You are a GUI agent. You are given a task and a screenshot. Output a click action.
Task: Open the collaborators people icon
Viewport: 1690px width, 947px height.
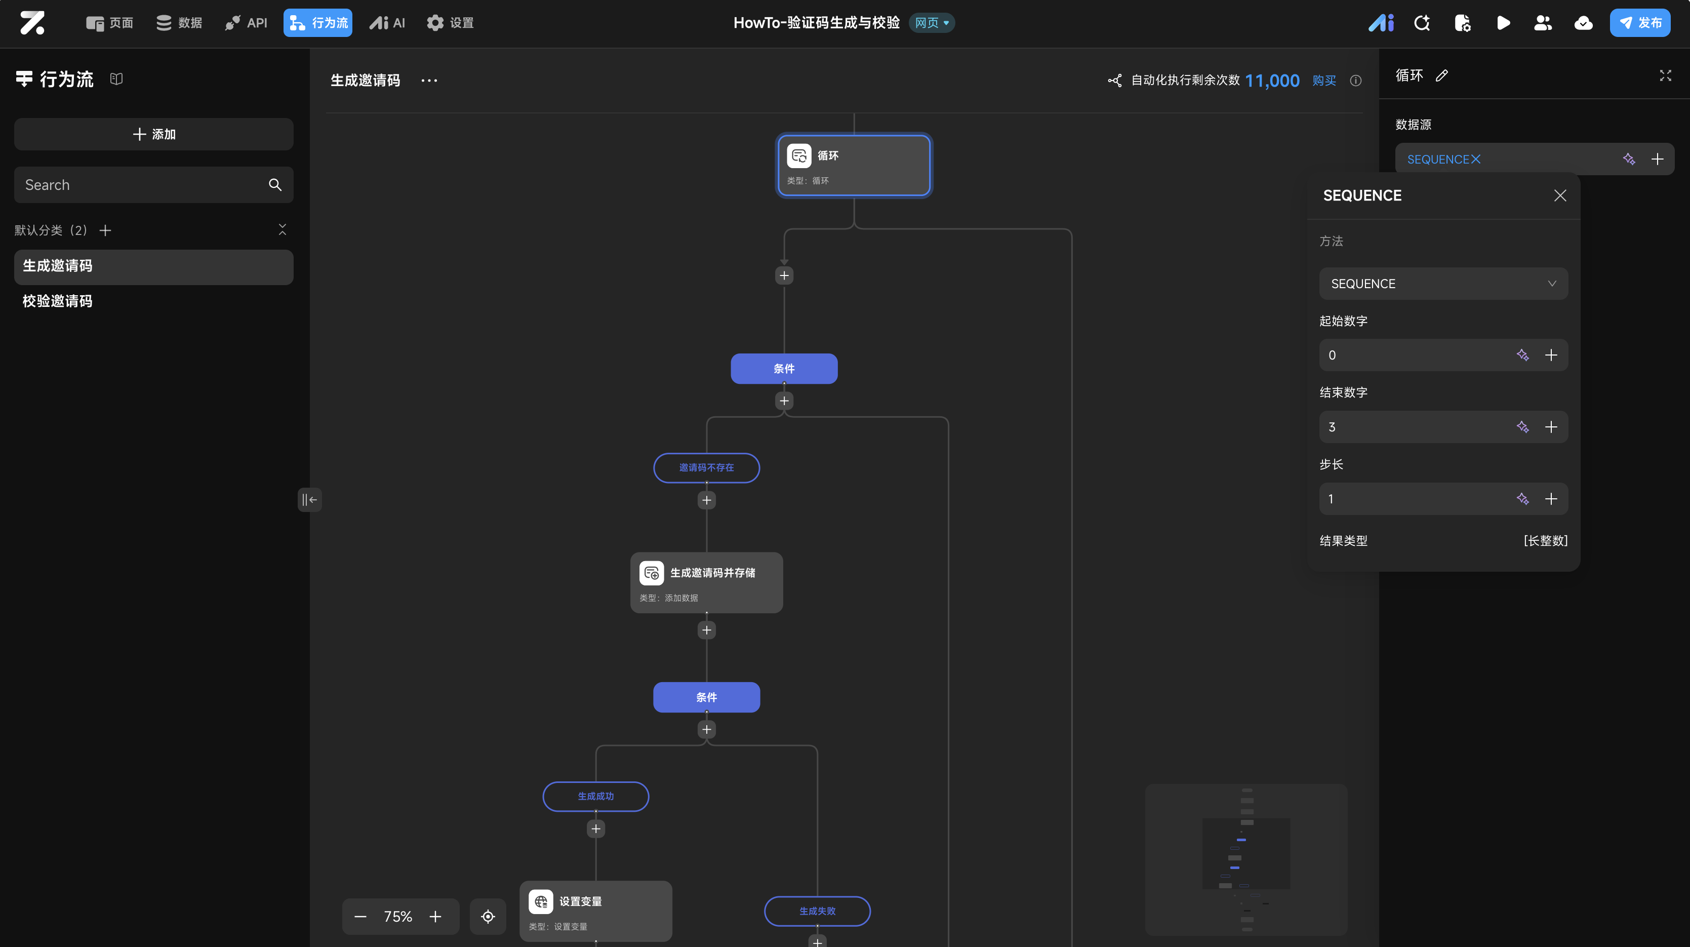[1542, 23]
